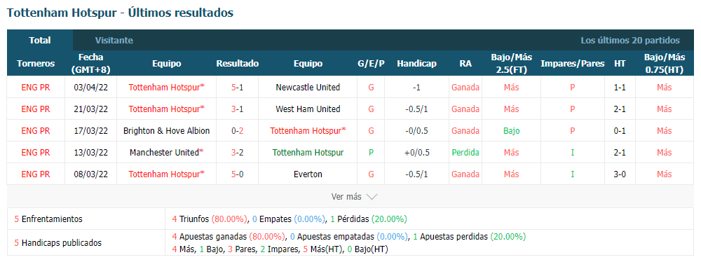The image size is (701, 262).
Task: Click Tottenham Hotspur* in the 21/03/22 row
Action: [x=166, y=109]
